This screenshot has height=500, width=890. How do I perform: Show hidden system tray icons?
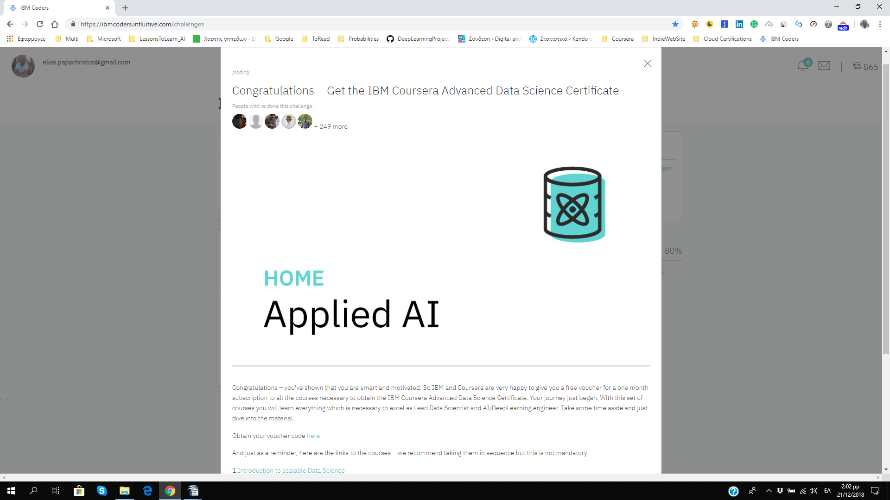coord(769,491)
